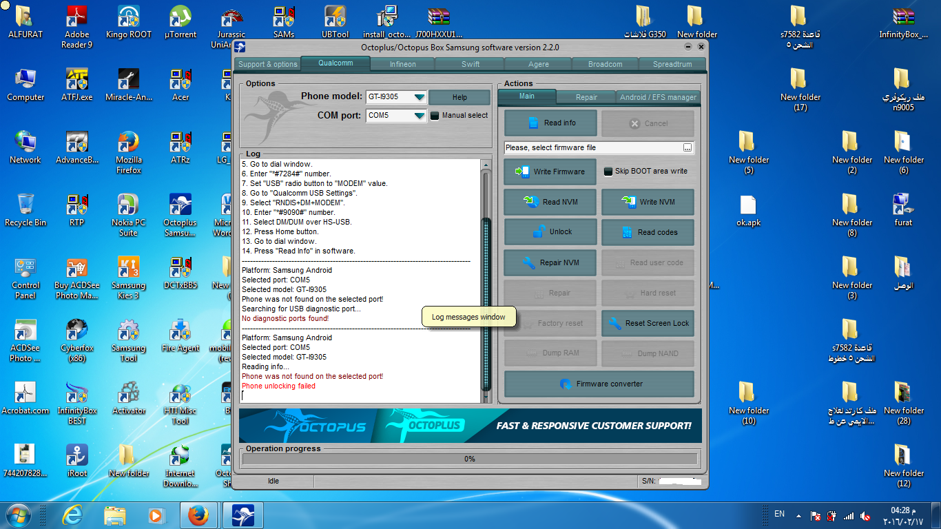Switch to the Swift tab
Image resolution: width=941 pixels, height=529 pixels.
click(470, 64)
